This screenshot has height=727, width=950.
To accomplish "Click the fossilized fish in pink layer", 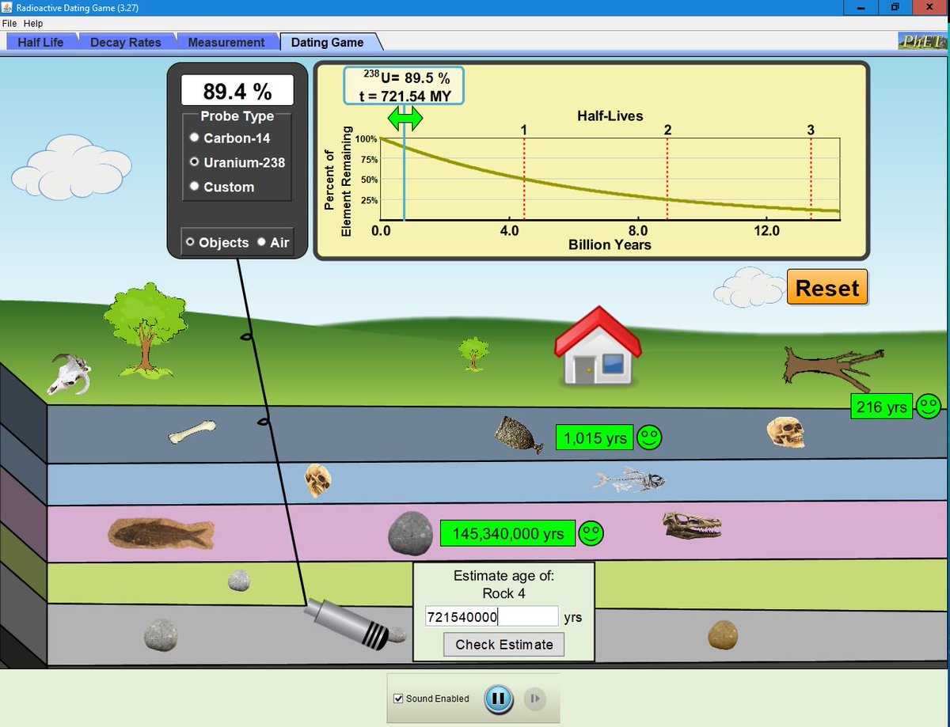I will coord(161,533).
